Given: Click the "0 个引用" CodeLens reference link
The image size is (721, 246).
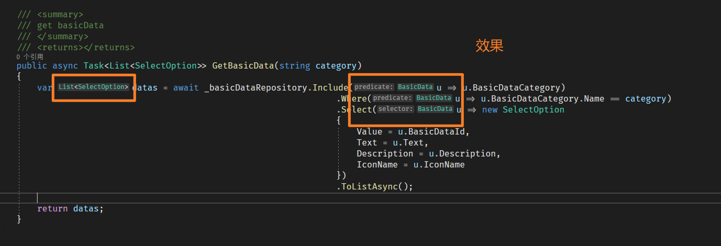Looking at the screenshot, I should 30,57.
